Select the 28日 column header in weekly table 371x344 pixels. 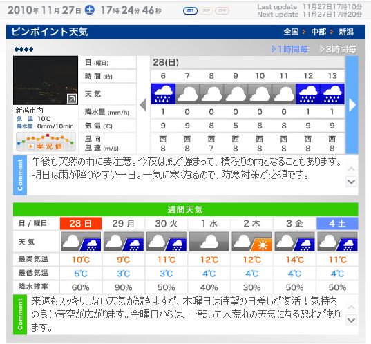tap(81, 223)
